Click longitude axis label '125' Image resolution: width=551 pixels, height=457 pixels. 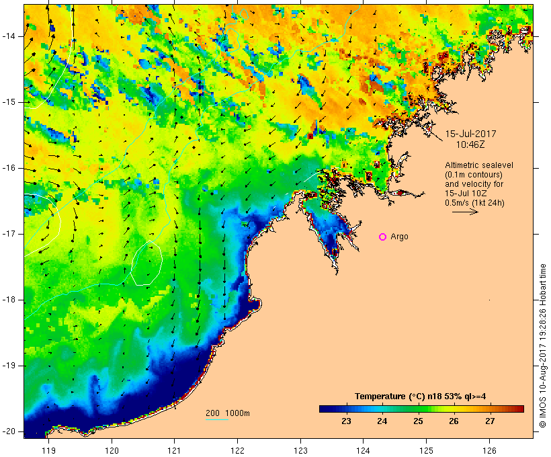click(x=426, y=450)
